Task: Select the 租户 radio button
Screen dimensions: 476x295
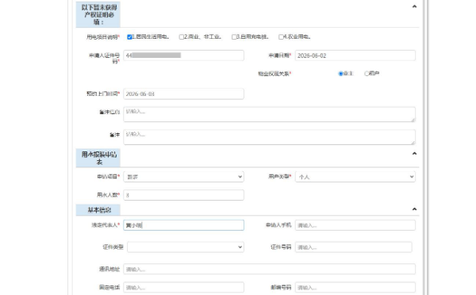Action: (367, 74)
